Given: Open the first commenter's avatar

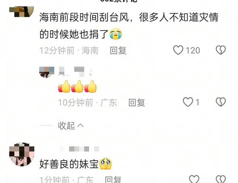Looking at the screenshot, I should [22, 12].
